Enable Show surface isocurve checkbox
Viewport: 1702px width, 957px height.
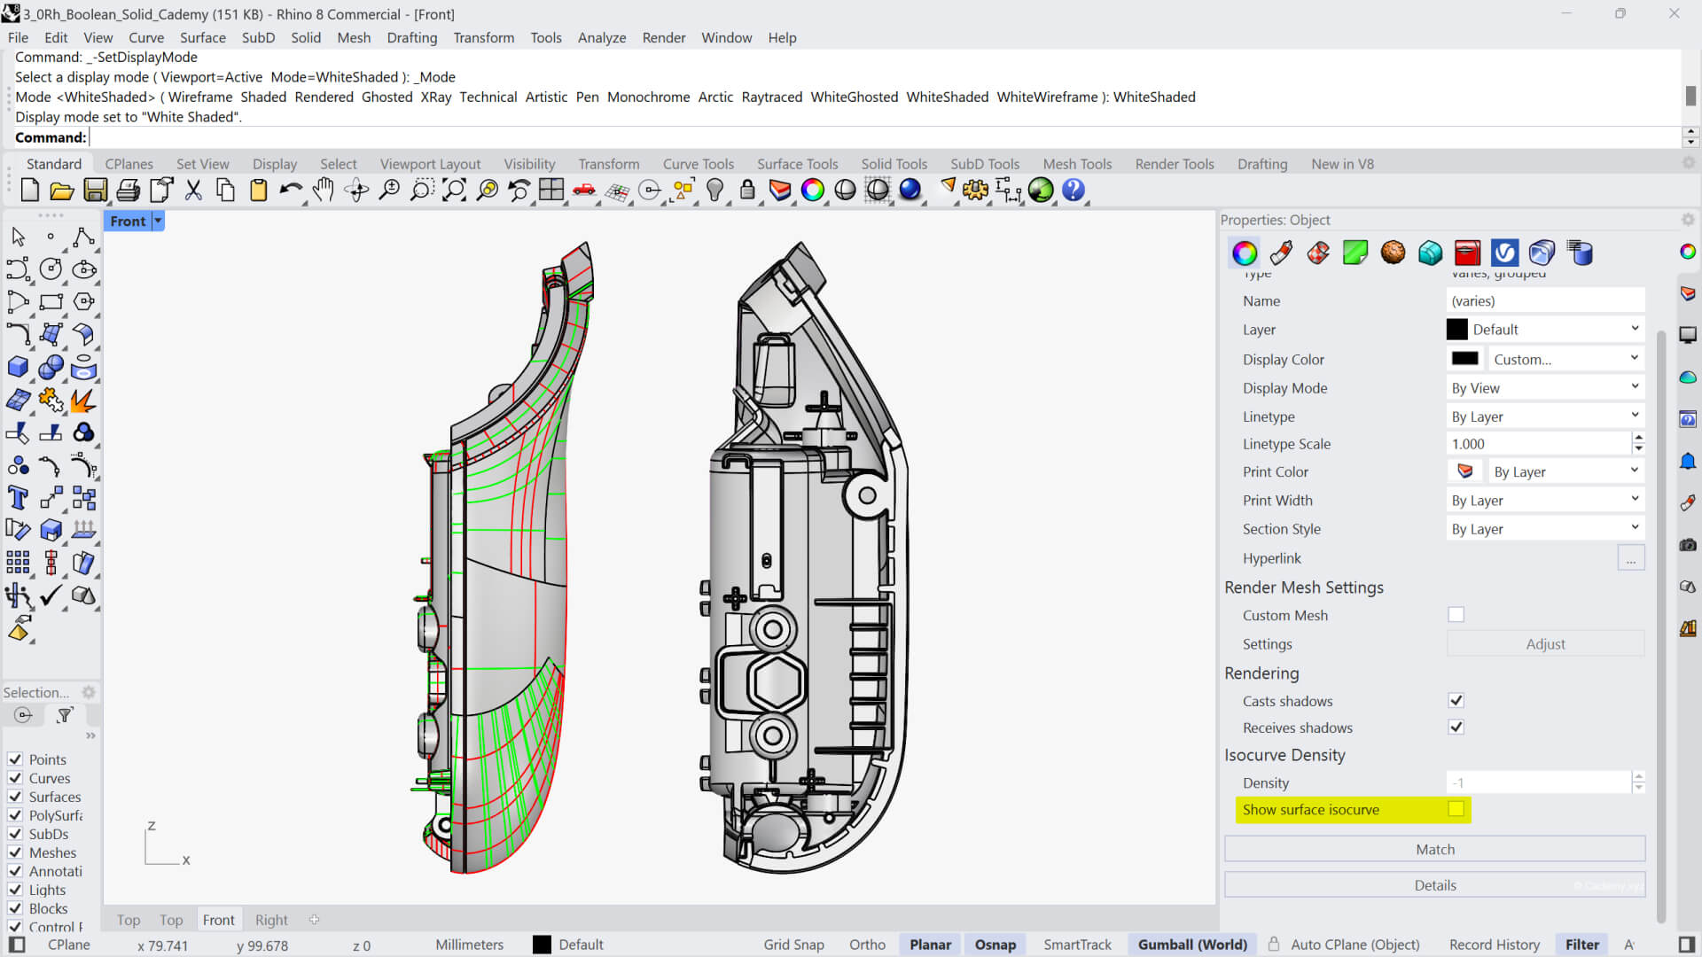coord(1456,808)
